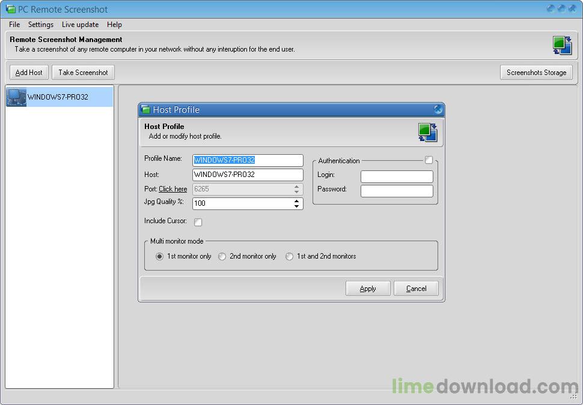Select WINDOWS7-PRO32 in the host list
Image resolution: width=583 pixels, height=405 pixels.
tap(58, 97)
